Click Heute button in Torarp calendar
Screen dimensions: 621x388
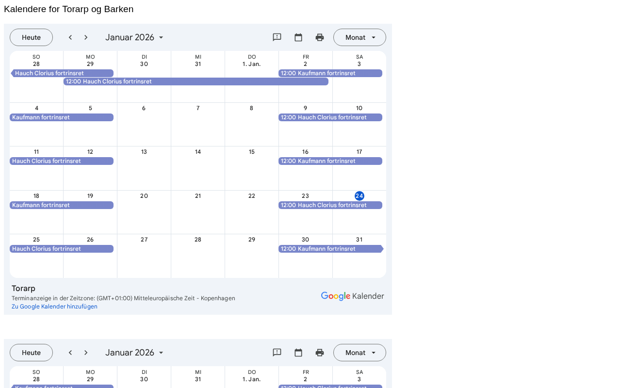(31, 37)
